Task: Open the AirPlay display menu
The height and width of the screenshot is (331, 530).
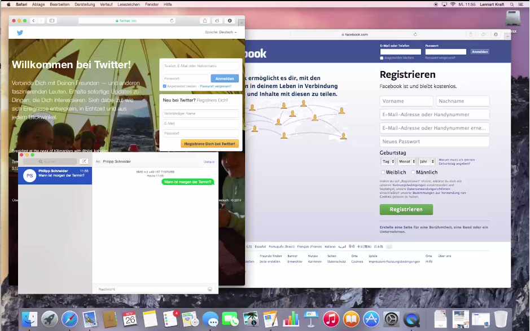Action: (x=444, y=5)
